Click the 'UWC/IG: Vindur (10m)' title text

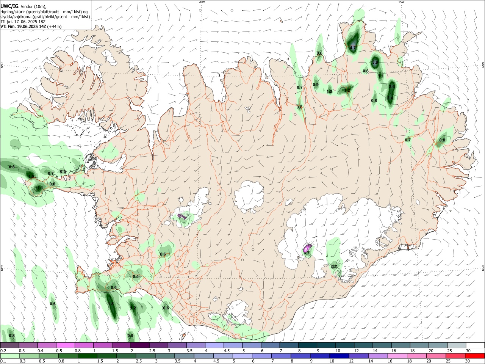click(x=23, y=6)
